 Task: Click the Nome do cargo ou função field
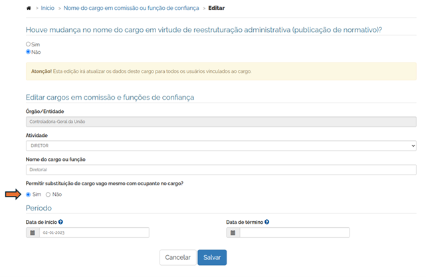coord(221,169)
